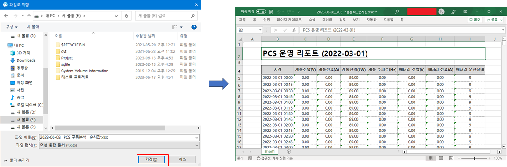Switch to the 수식 ribbon tab
The width and height of the screenshot is (507, 167).
312,20
